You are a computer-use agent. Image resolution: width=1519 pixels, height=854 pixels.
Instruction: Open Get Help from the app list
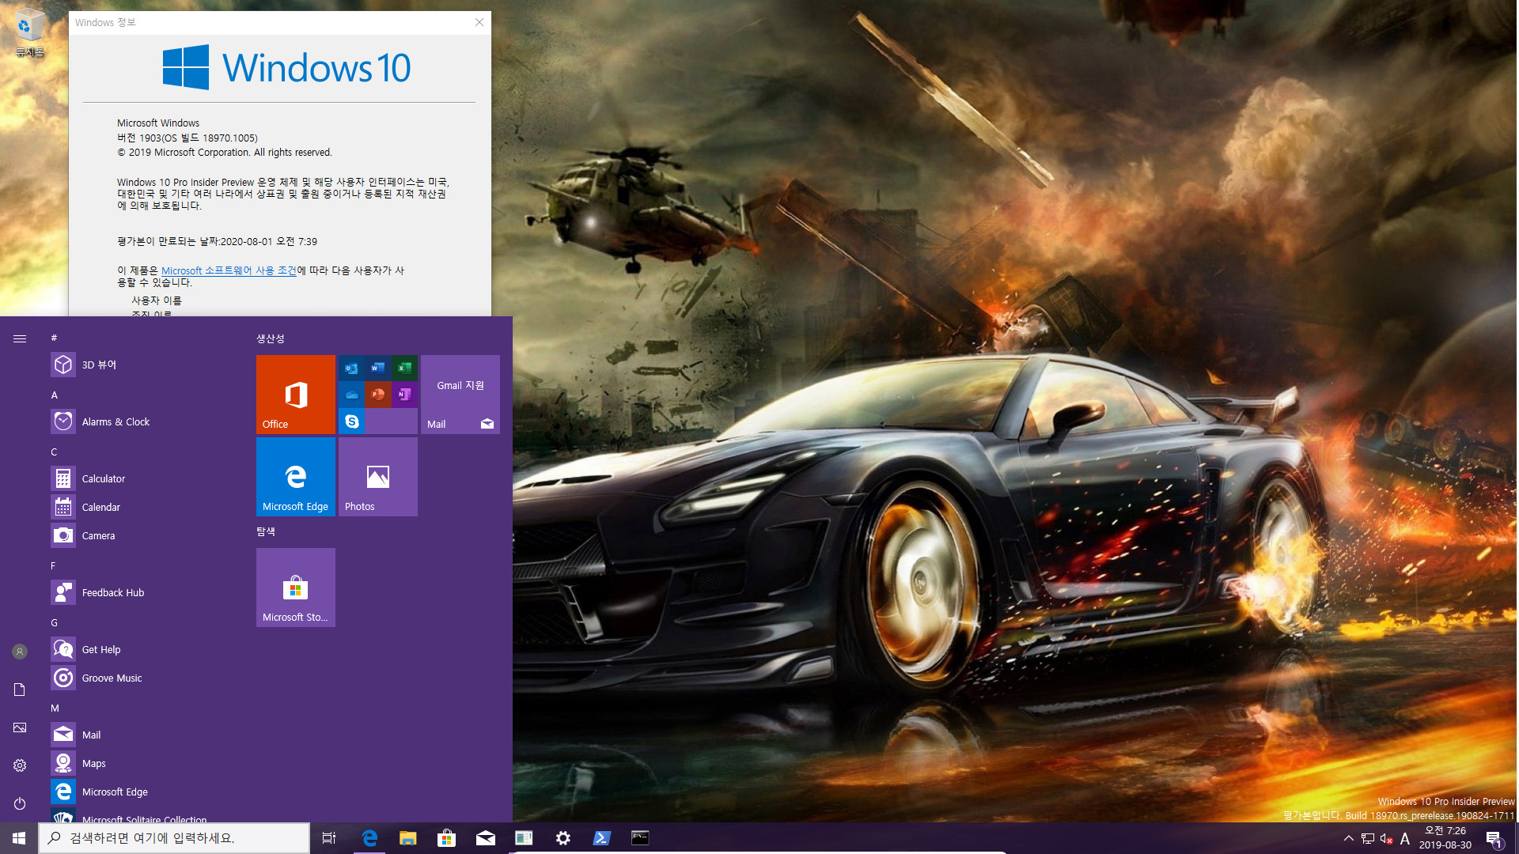[x=142, y=649]
